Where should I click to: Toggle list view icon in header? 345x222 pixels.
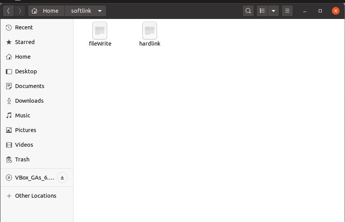262,11
